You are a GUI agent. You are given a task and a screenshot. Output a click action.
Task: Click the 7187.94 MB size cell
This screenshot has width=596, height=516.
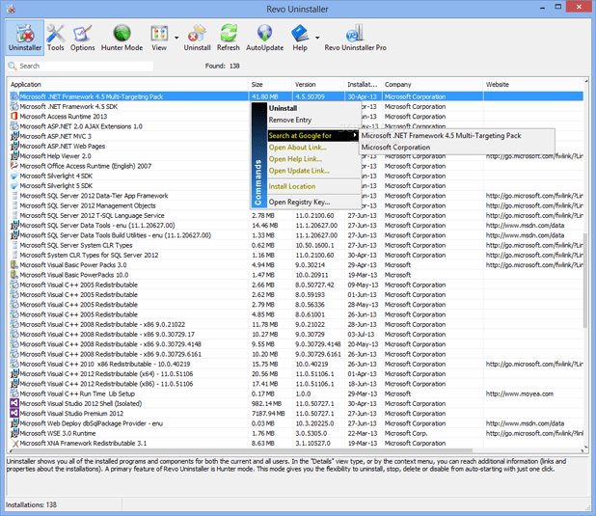[x=268, y=414]
